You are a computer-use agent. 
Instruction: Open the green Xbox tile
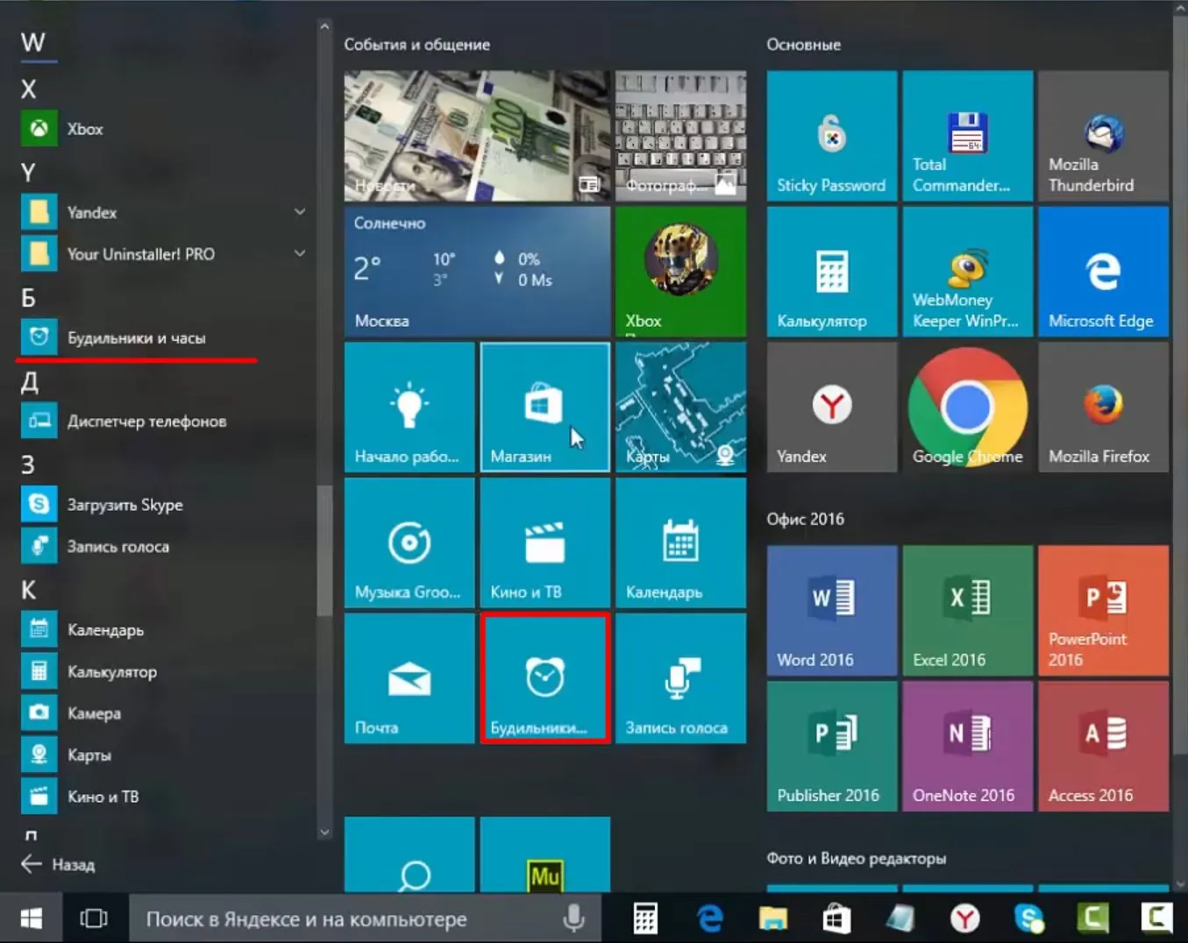681,272
